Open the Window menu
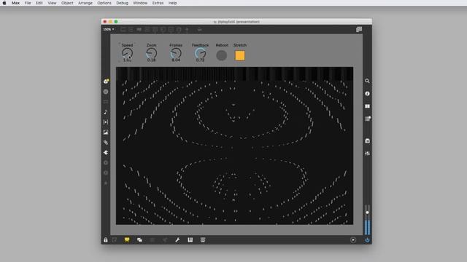Image resolution: width=467 pixels, height=262 pixels. pyautogui.click(x=140, y=3)
